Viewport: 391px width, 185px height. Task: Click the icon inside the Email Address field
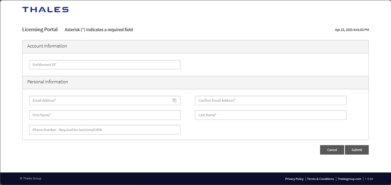pyautogui.click(x=174, y=100)
